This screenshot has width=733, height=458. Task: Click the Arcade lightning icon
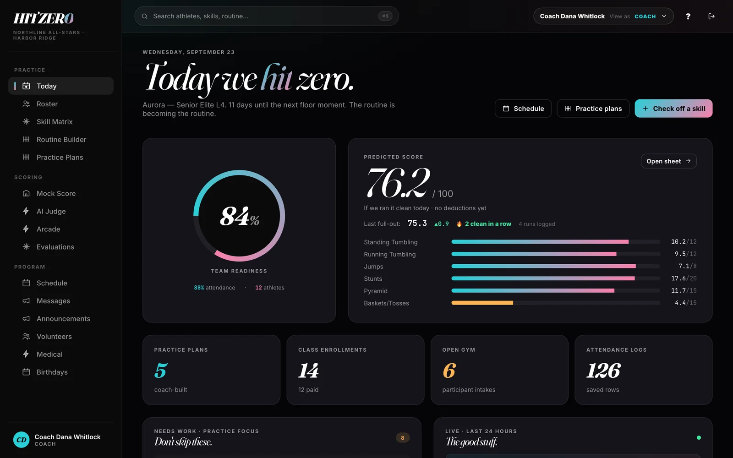click(26, 229)
